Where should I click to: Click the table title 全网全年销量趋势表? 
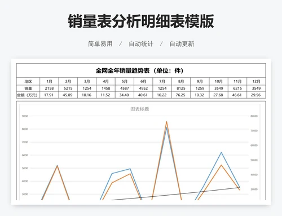[x=122, y=70]
